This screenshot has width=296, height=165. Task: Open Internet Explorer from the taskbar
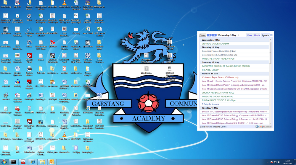point(33,162)
